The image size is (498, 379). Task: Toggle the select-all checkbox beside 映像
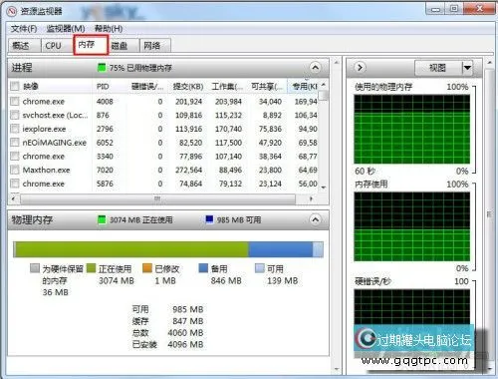[14, 87]
